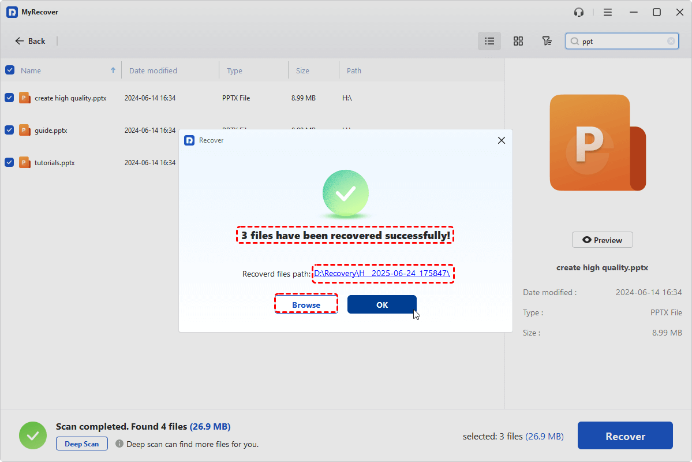The width and height of the screenshot is (692, 462).
Task: Toggle the select-all checkbox in the header
Action: pyautogui.click(x=10, y=70)
